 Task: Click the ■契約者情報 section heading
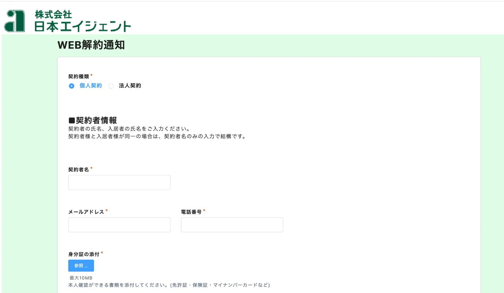point(93,120)
